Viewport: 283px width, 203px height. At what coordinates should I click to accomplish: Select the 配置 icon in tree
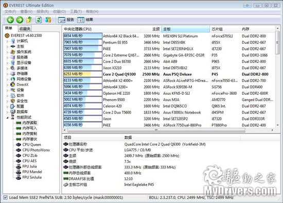click(x=13, y=106)
